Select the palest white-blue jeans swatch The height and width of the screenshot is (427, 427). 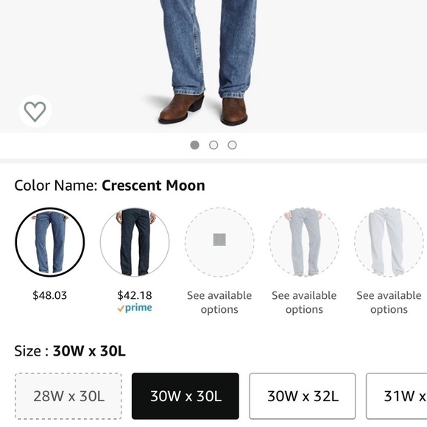(389, 242)
